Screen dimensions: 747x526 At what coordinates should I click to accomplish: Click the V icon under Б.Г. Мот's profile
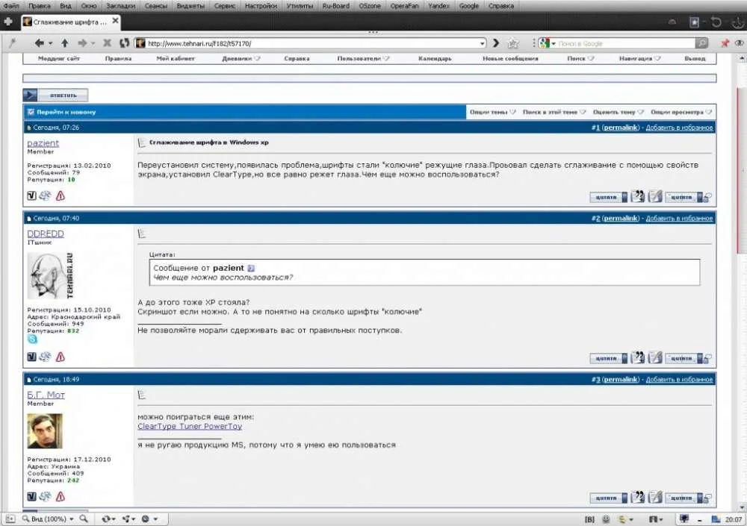pos(31,496)
